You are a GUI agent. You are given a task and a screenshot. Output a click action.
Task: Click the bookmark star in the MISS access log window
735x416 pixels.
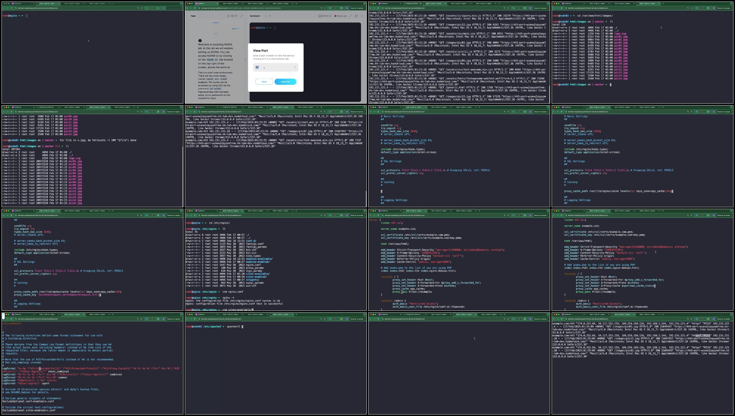point(691,319)
